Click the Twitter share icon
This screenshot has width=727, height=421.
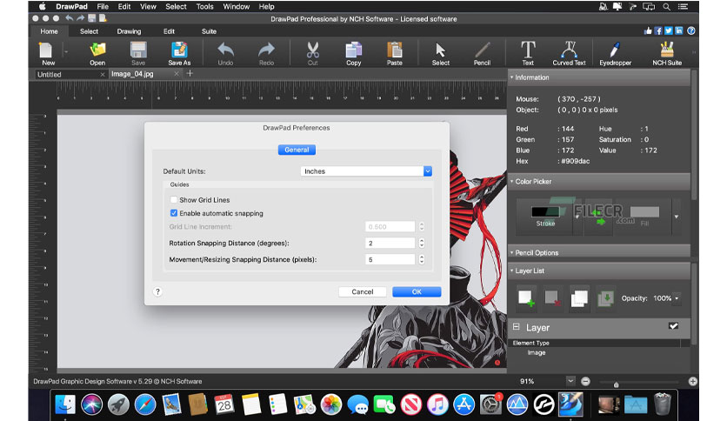[668, 31]
